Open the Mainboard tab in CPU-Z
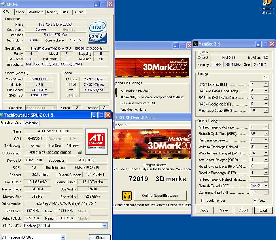 (x=36, y=12)
